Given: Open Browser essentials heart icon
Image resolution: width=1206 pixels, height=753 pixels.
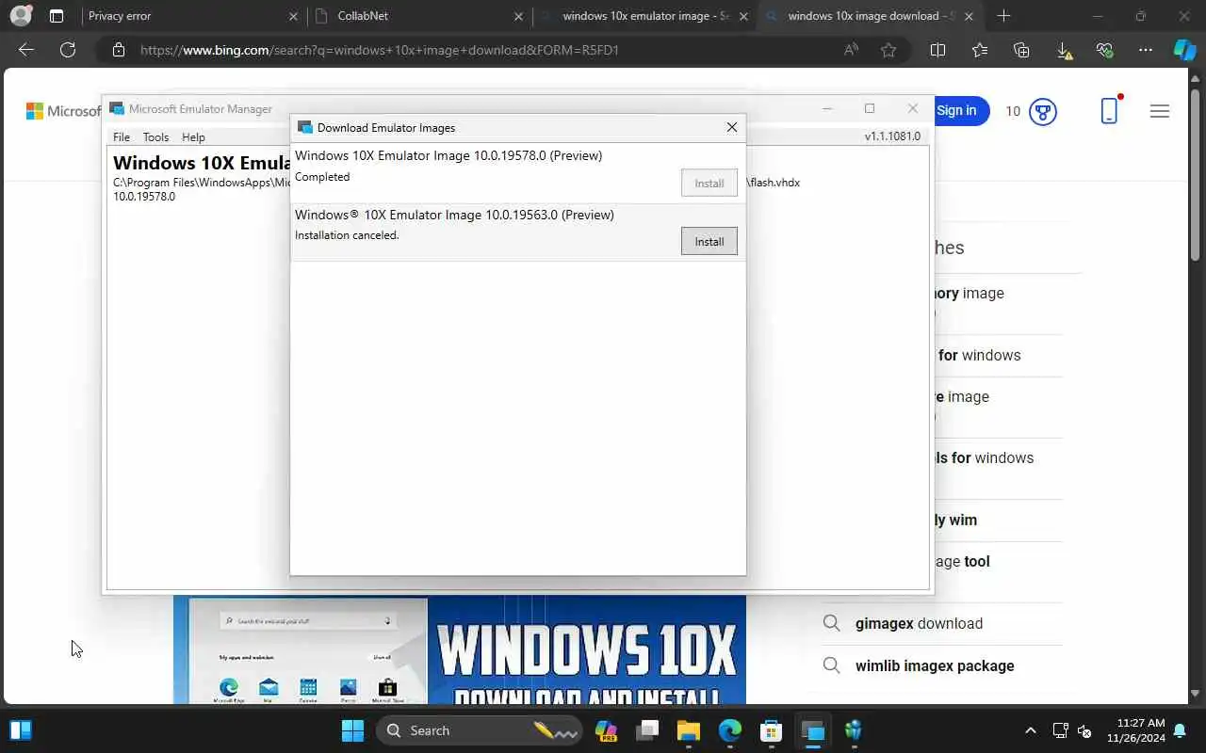Looking at the screenshot, I should click(1105, 50).
